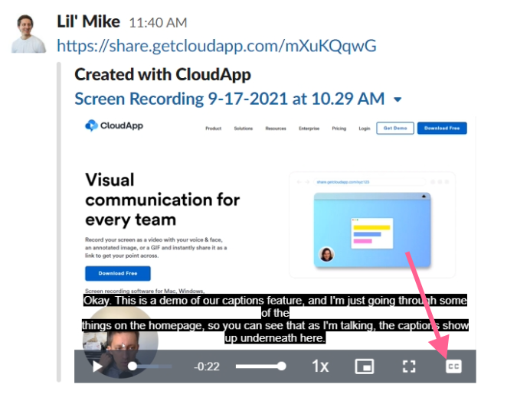This screenshot has width=517, height=394.
Task: Click Download Free button in header
Action: pos(442,129)
